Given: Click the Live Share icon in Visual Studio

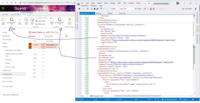Looking at the screenshot, I should click(x=187, y=9).
